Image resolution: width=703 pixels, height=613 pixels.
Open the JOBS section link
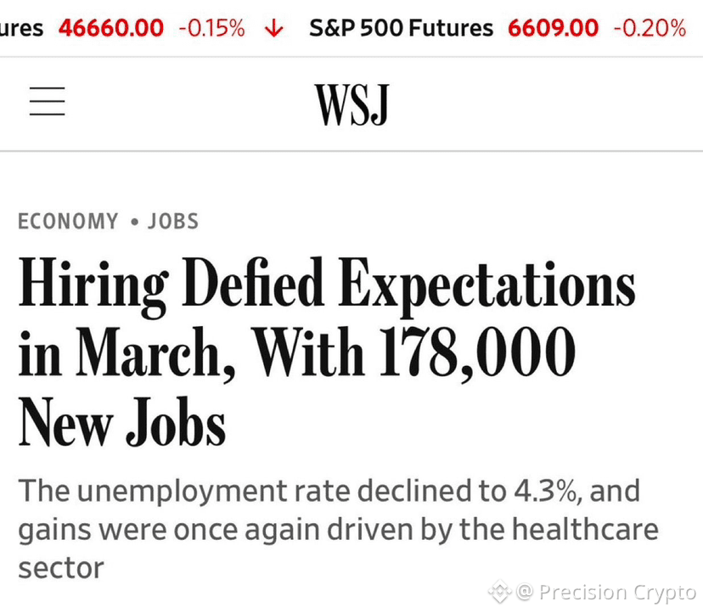click(x=173, y=221)
